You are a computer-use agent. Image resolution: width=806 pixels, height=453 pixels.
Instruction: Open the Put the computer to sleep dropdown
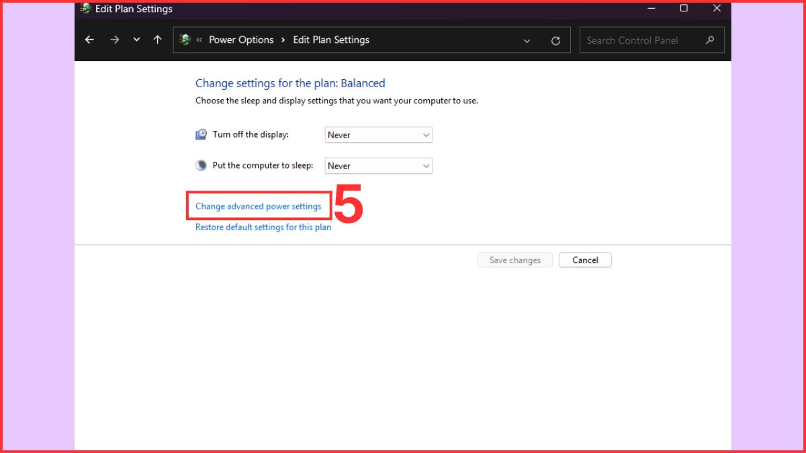(x=378, y=166)
